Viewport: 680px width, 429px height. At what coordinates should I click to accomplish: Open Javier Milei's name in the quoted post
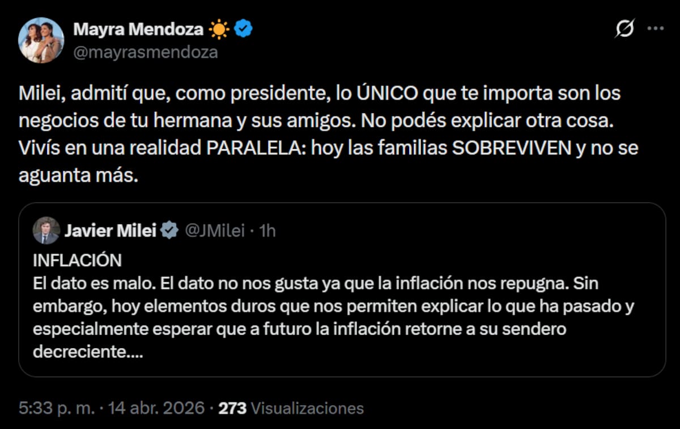(110, 230)
